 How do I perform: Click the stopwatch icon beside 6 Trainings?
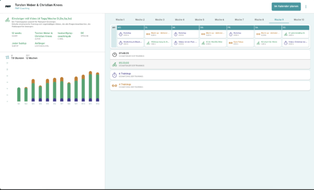point(114,75)
